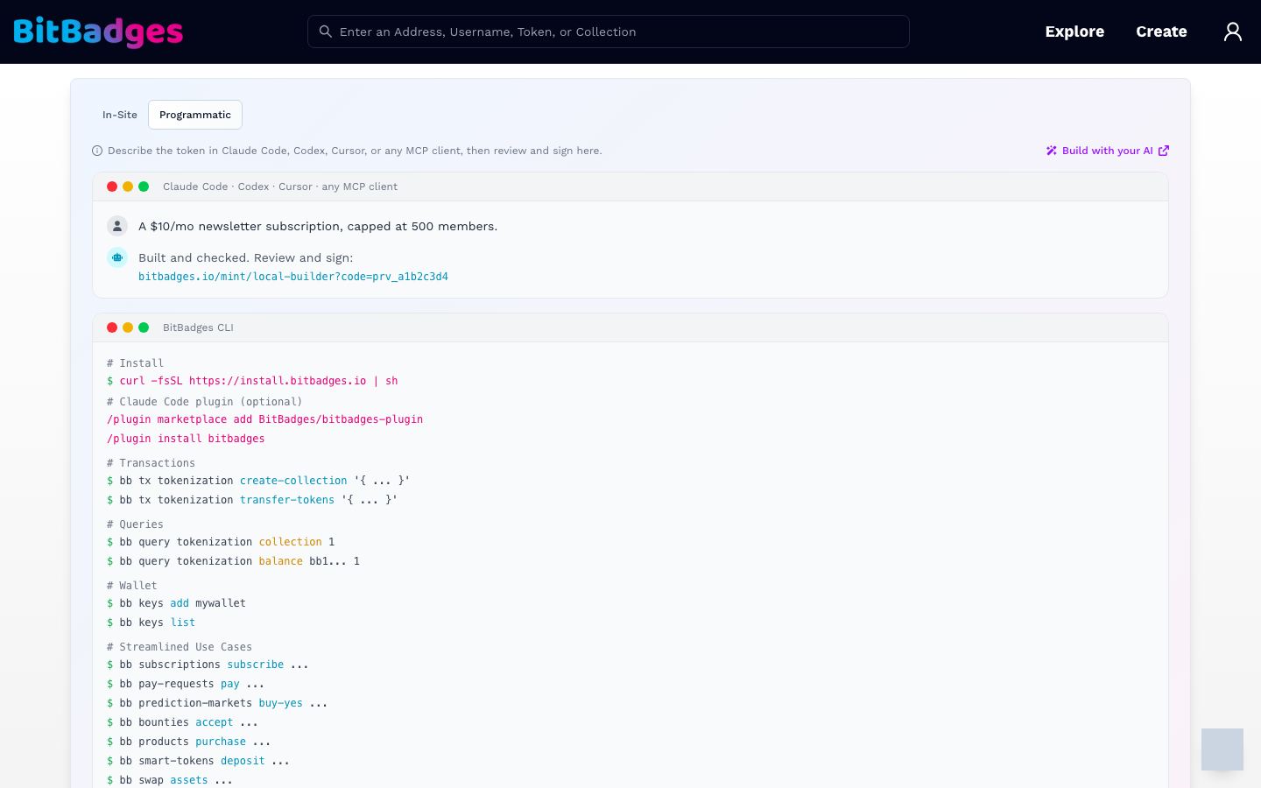Click 'bb keys list' line
Viewport: 1261px width, 788px height.
point(151,623)
